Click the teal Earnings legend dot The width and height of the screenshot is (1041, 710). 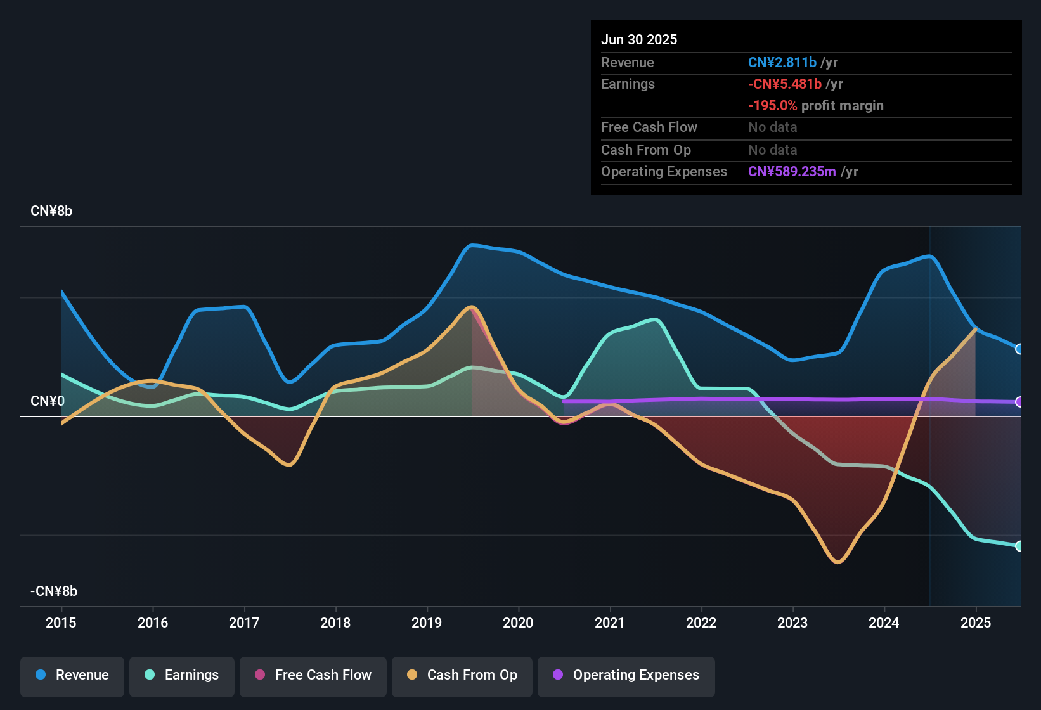coord(150,675)
